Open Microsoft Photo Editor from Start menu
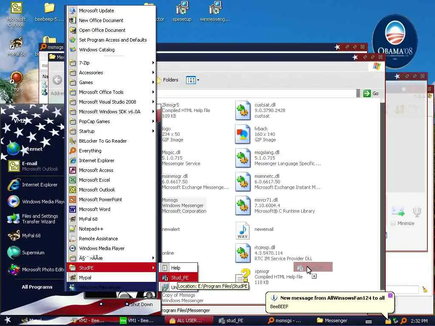The image size is (435, 326). pyautogui.click(x=36, y=270)
